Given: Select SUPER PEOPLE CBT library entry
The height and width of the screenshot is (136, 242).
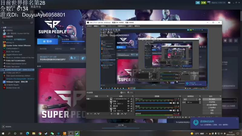Looking at the screenshot, I should pyautogui.click(x=20, y=70).
